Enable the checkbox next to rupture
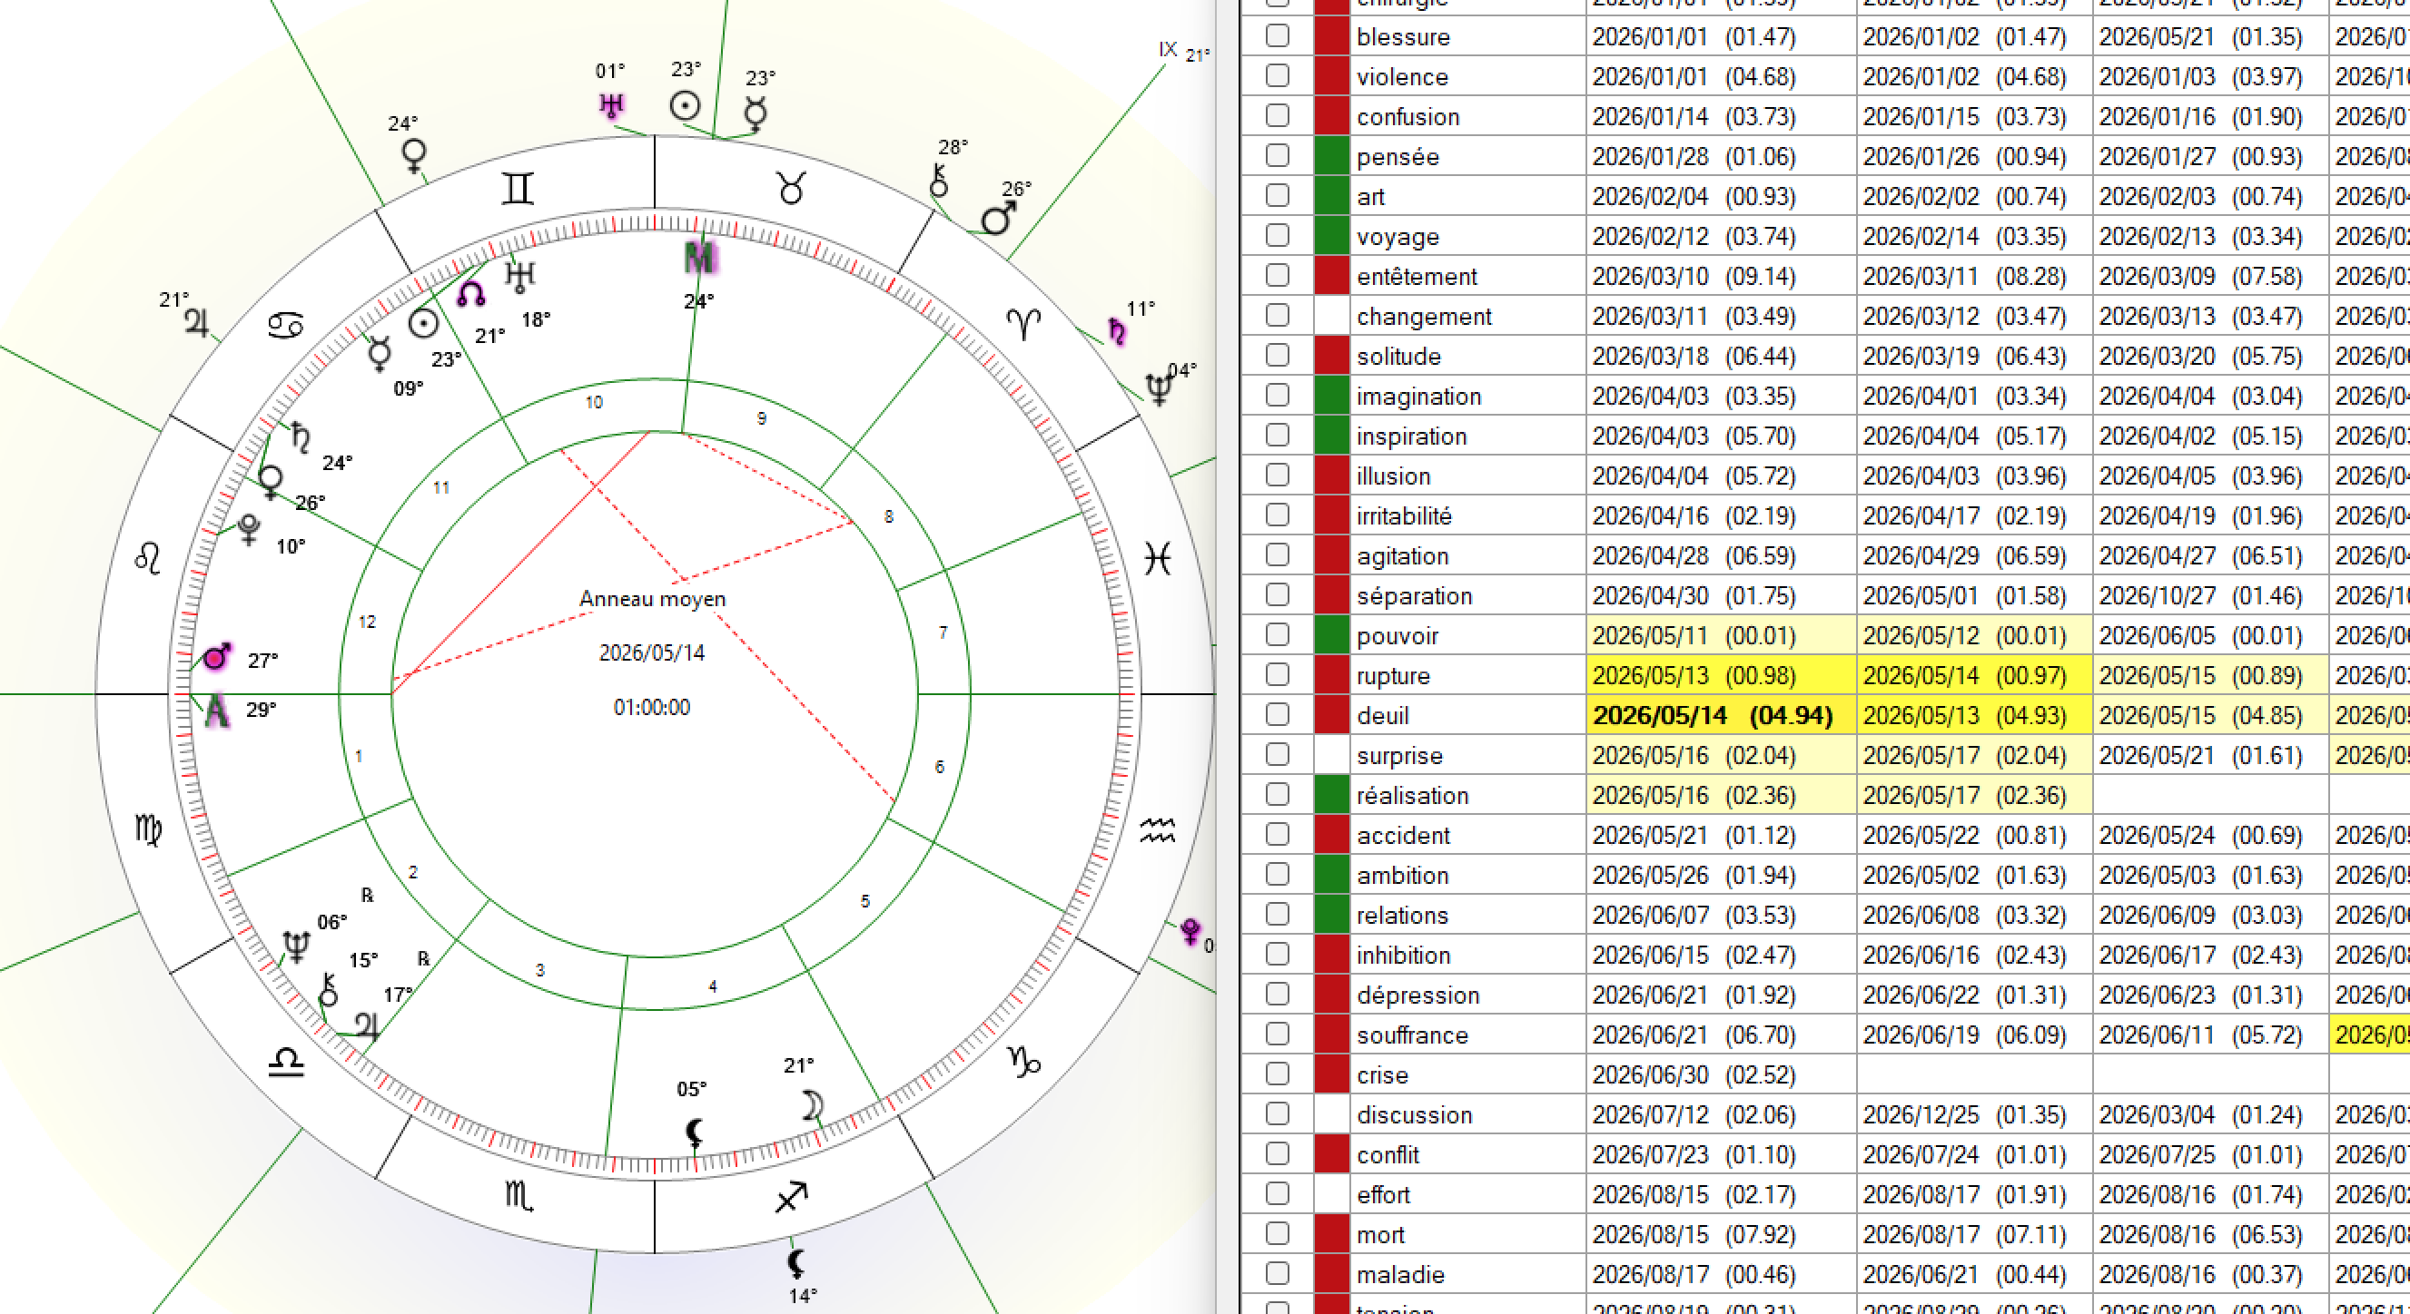The width and height of the screenshot is (2410, 1314). click(x=1277, y=675)
